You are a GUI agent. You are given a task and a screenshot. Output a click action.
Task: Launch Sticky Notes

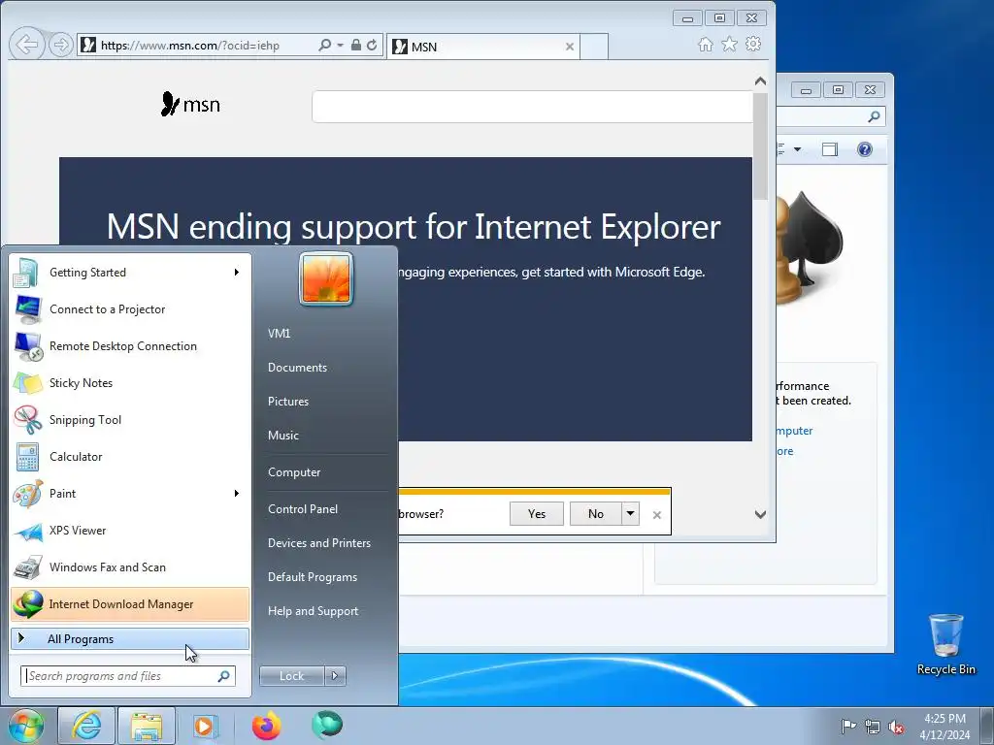pos(130,382)
